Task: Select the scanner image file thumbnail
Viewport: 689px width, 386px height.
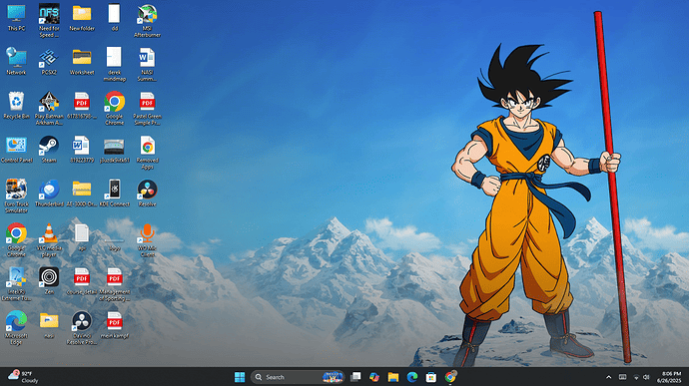Action: [x=114, y=151]
